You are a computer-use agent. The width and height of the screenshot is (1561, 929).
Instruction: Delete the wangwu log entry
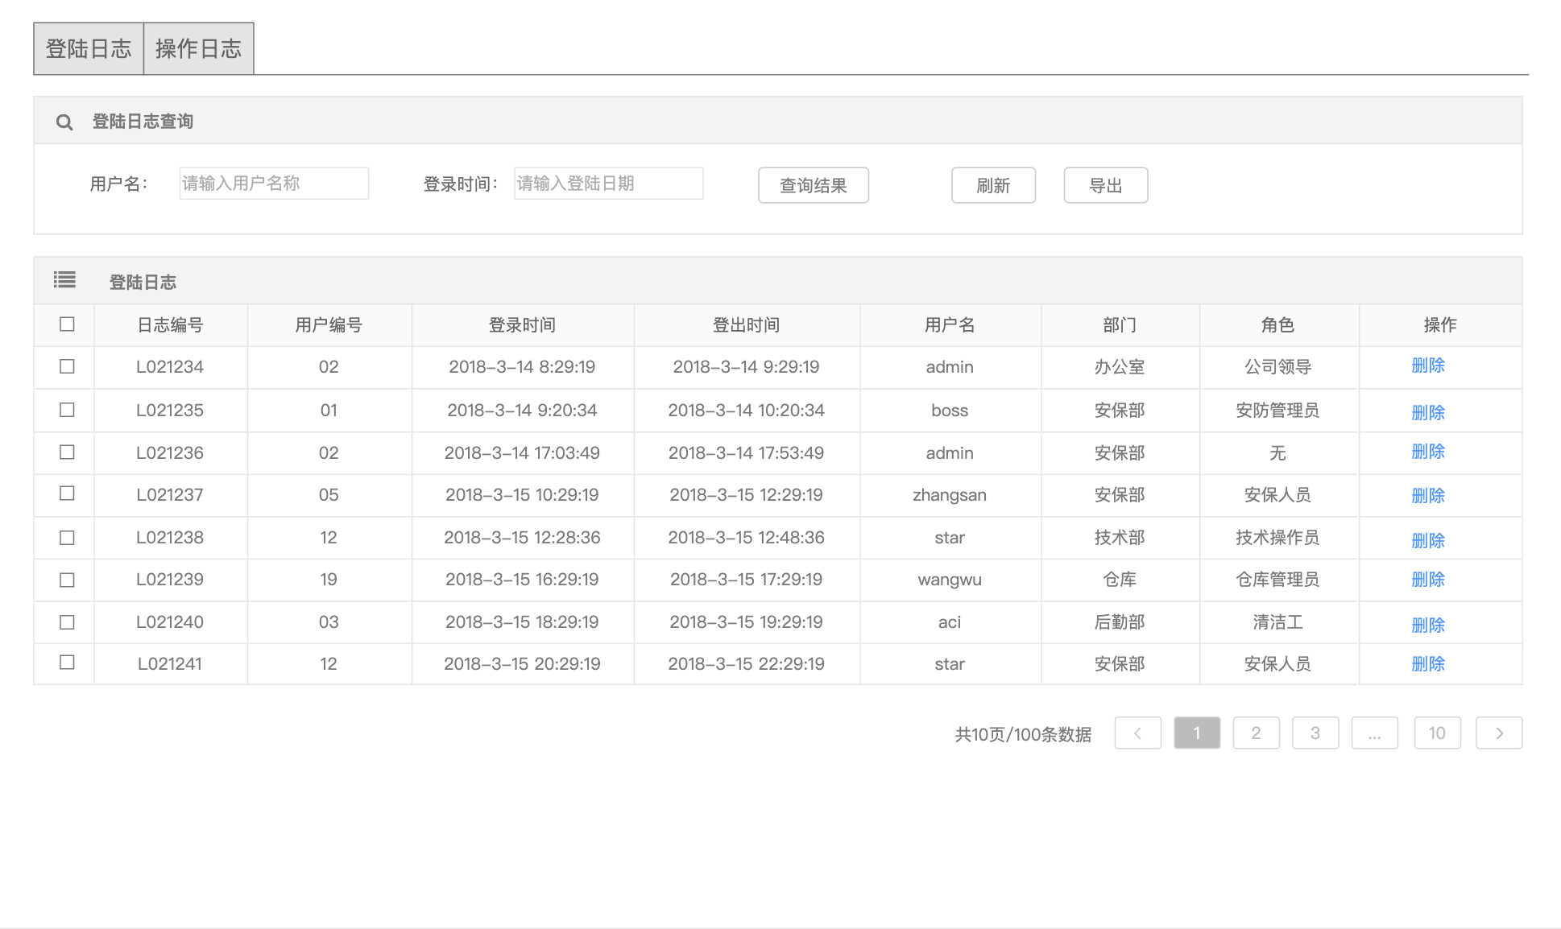1427,580
